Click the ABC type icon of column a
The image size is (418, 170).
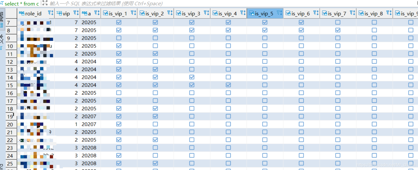point(84,13)
